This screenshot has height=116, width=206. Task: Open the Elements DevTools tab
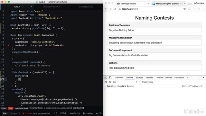(x=119, y=78)
